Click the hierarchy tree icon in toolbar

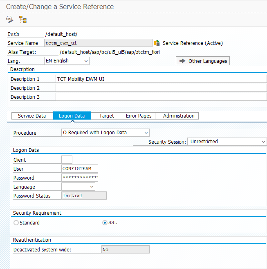point(22,20)
